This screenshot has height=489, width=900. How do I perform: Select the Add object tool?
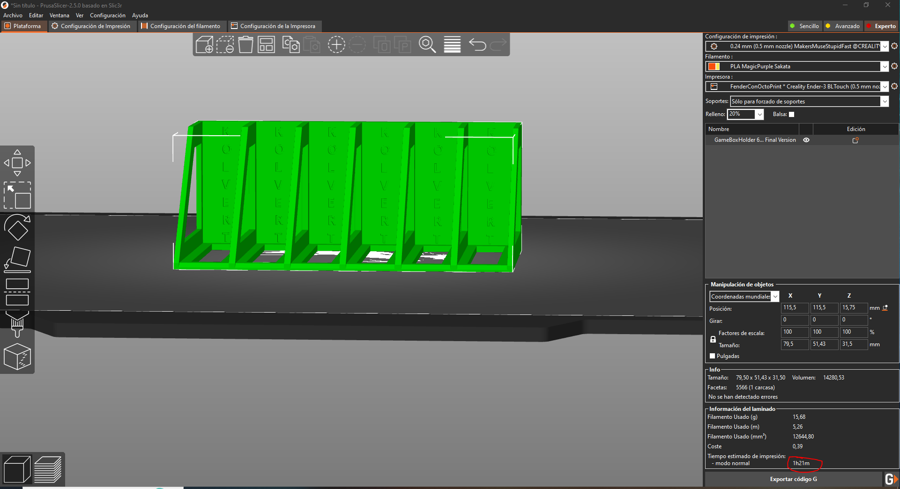pos(205,44)
